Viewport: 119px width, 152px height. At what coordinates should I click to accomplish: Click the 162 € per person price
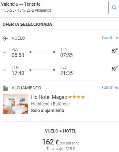coord(61,142)
